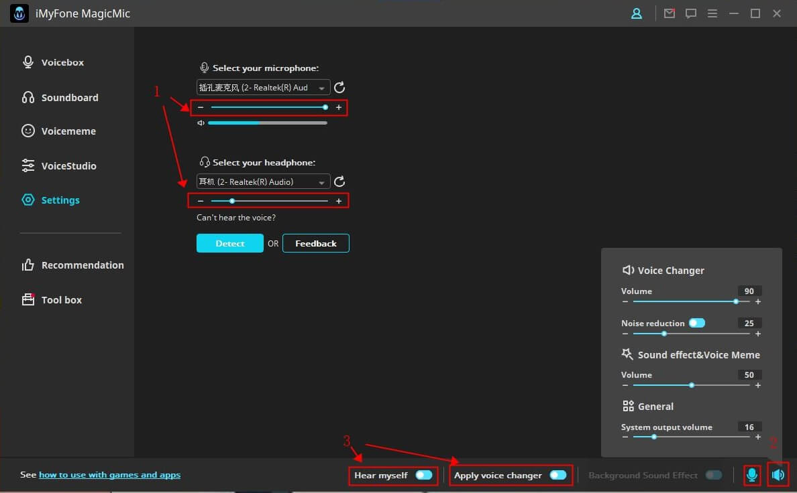Click the System output volume slider
Viewport: 797px width, 493px height.
pyautogui.click(x=691, y=437)
